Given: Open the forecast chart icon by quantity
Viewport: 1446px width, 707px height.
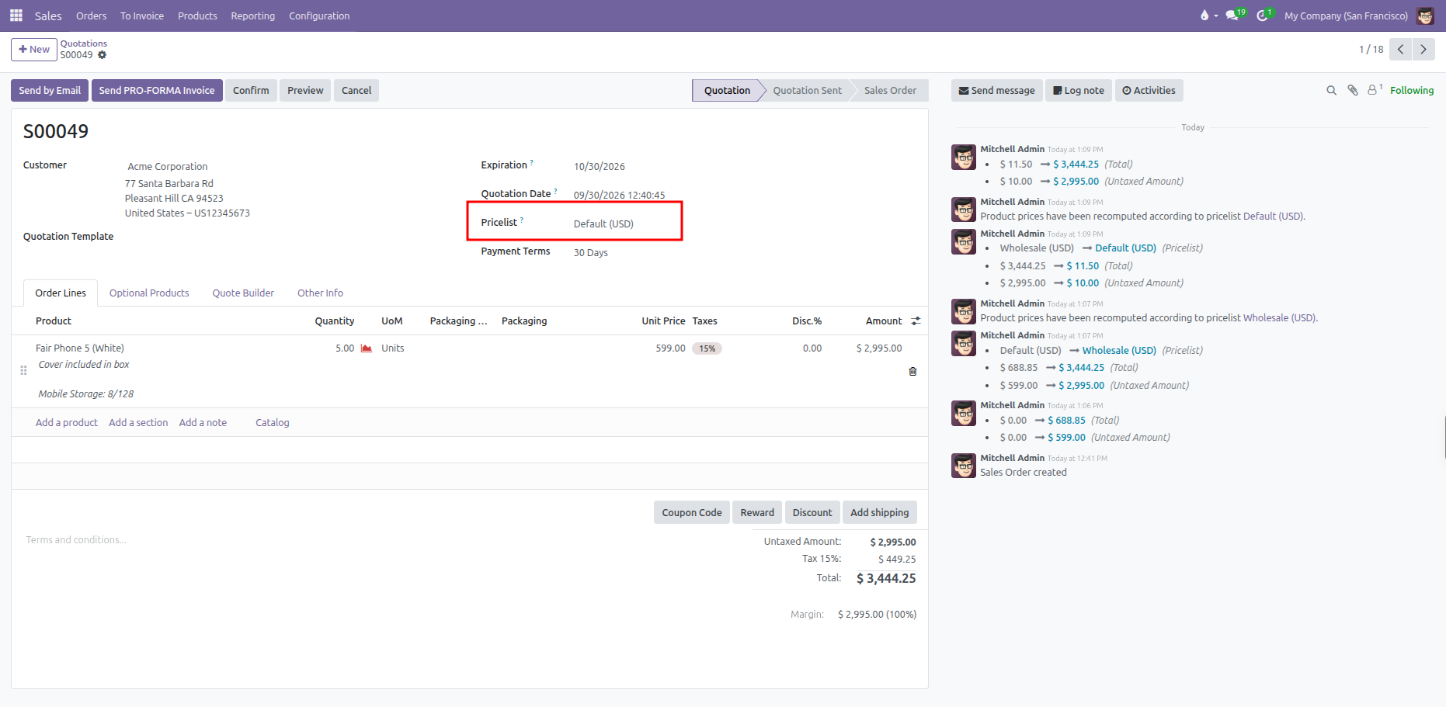Looking at the screenshot, I should [367, 348].
